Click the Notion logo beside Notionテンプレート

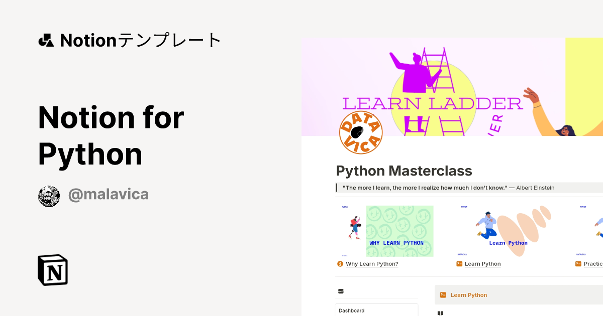47,40
